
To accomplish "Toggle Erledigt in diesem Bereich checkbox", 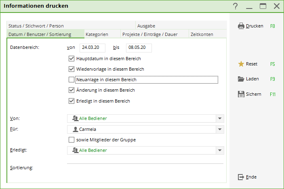I will pyautogui.click(x=72, y=101).
